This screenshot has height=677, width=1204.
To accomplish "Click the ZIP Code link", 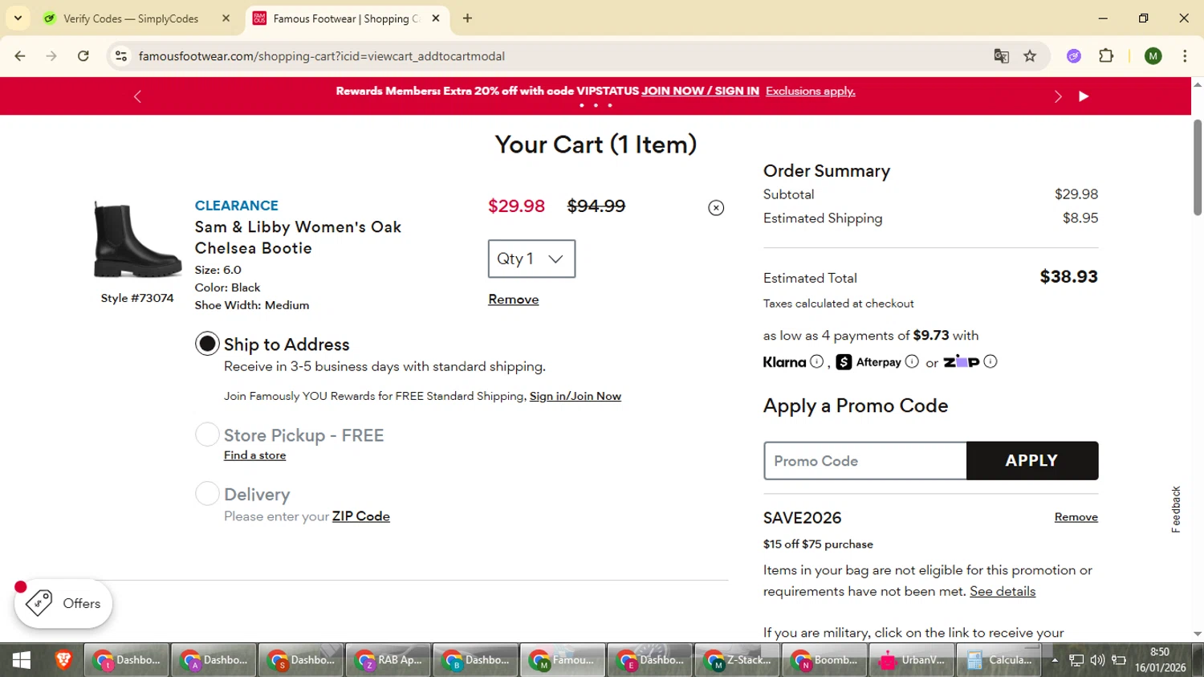I will coord(361,516).
